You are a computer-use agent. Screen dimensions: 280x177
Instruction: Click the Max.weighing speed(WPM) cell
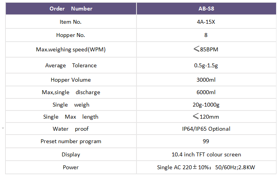[x=71, y=49]
